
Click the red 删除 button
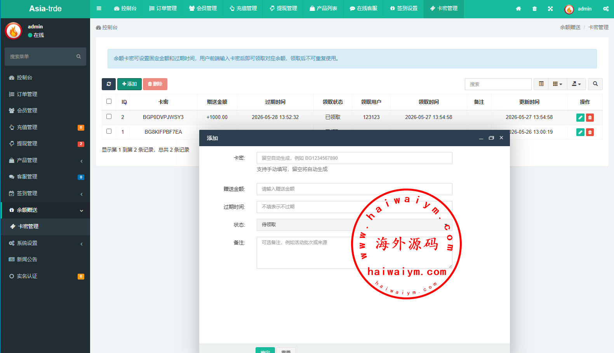[x=155, y=84]
